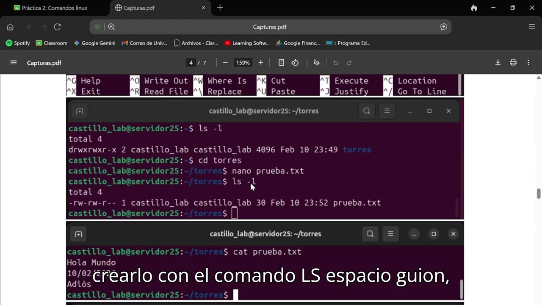Click the fit to page button
This screenshot has height=305, width=542.
tap(281, 63)
